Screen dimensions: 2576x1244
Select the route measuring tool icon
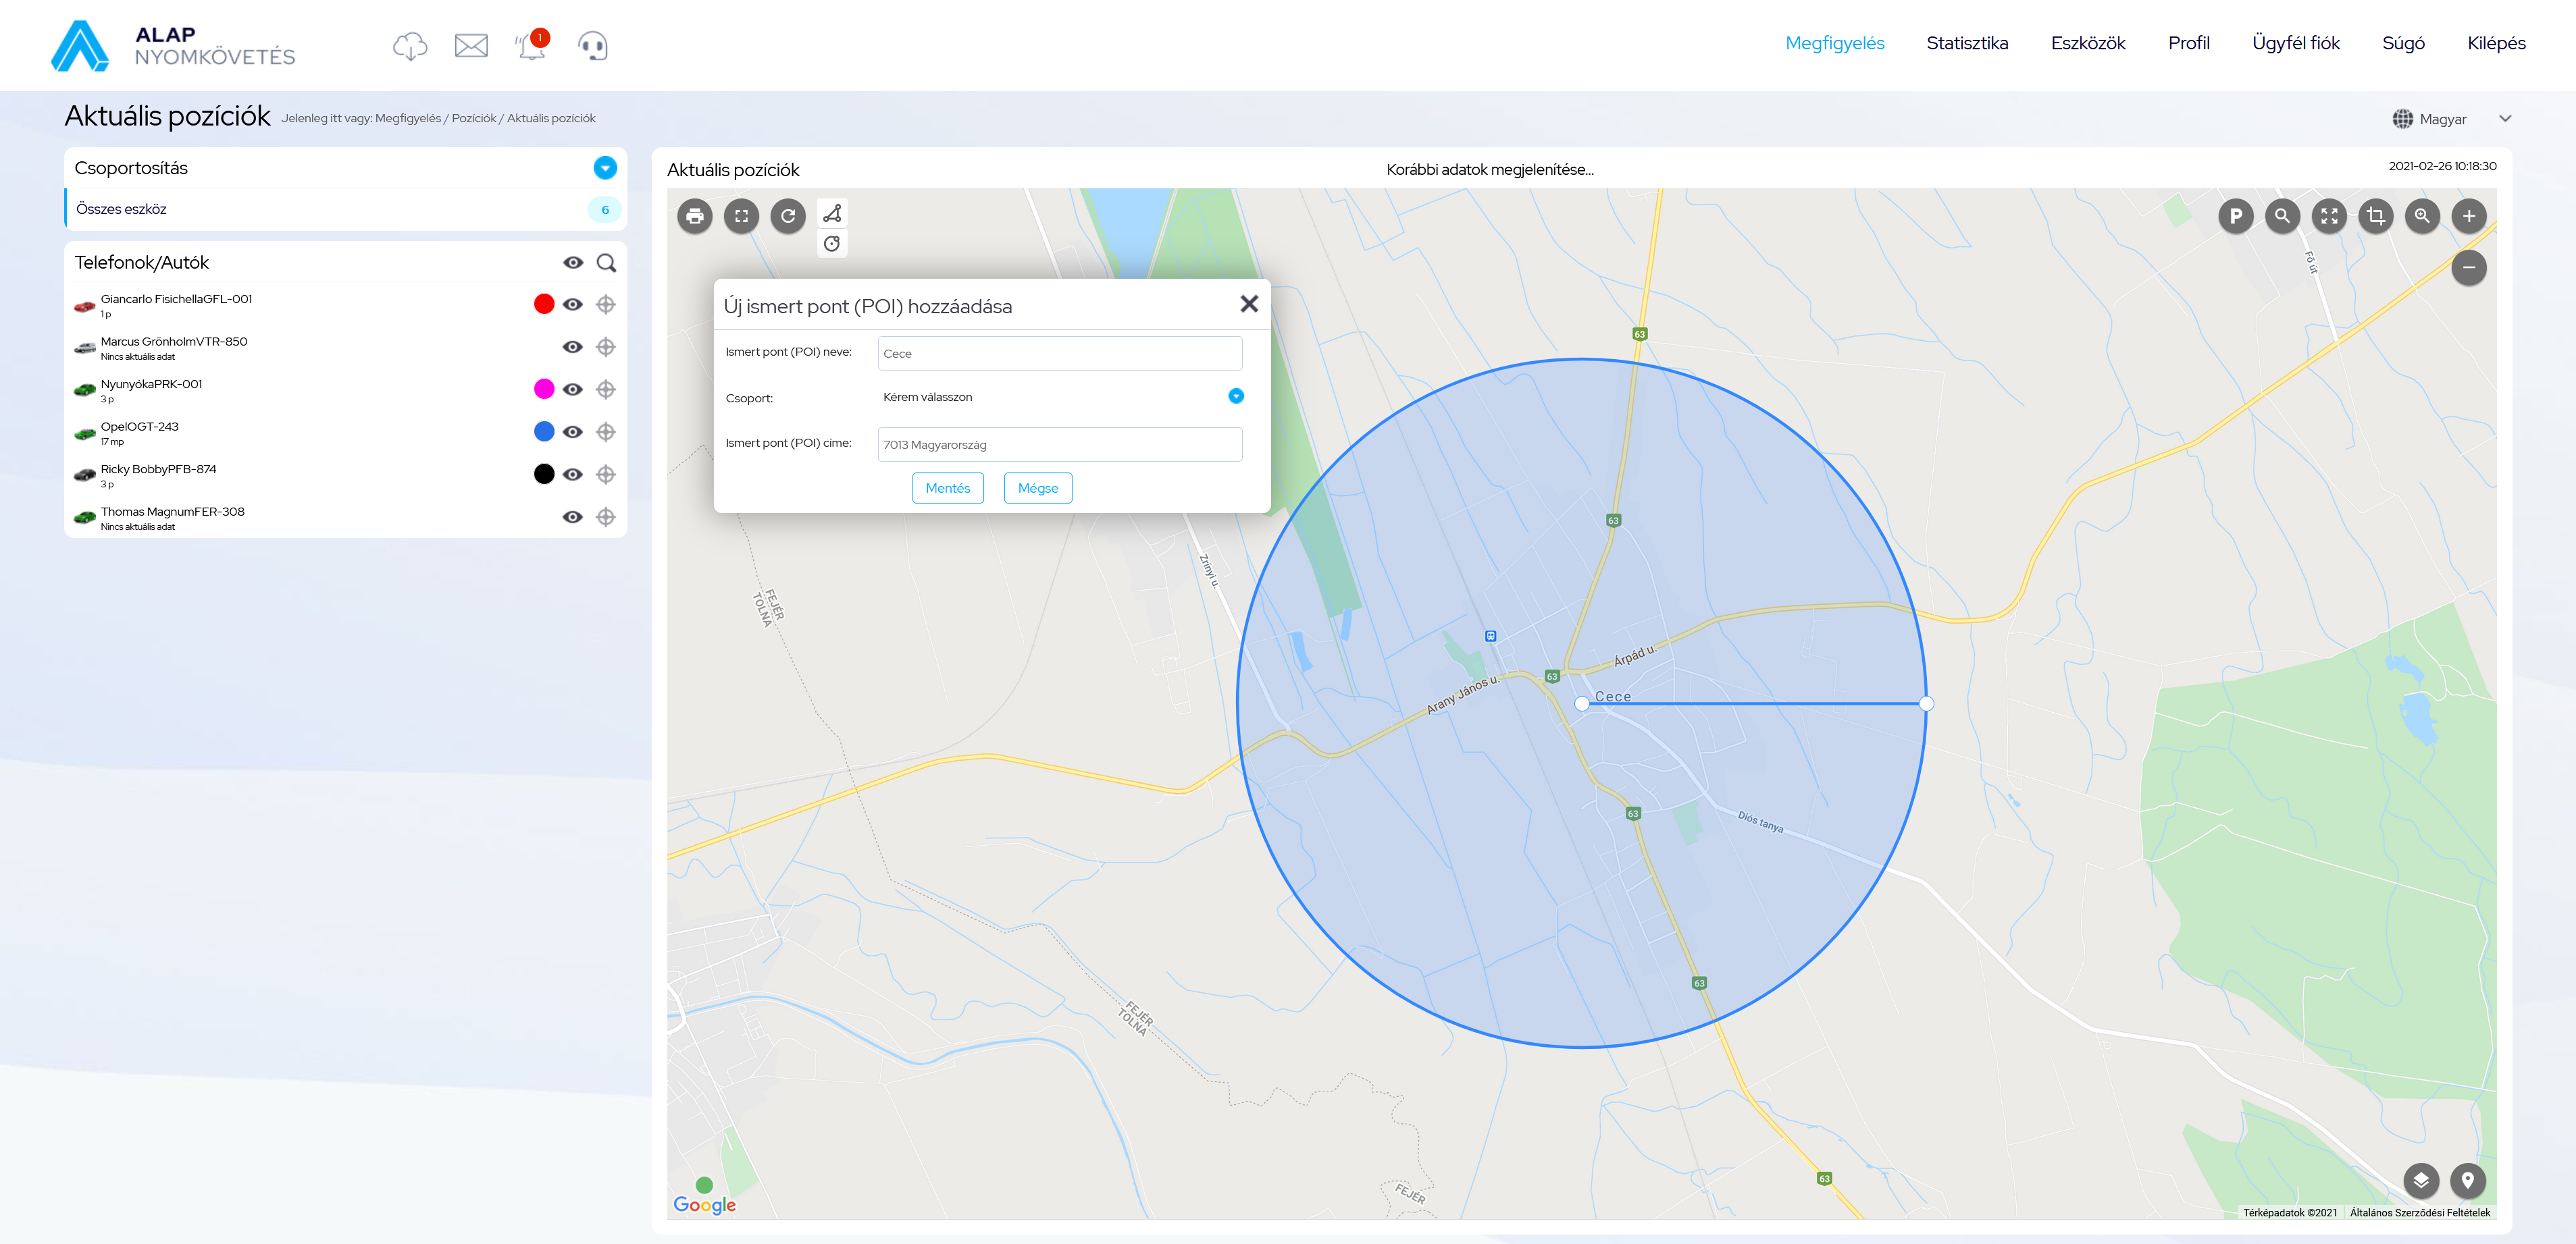pyautogui.click(x=832, y=213)
